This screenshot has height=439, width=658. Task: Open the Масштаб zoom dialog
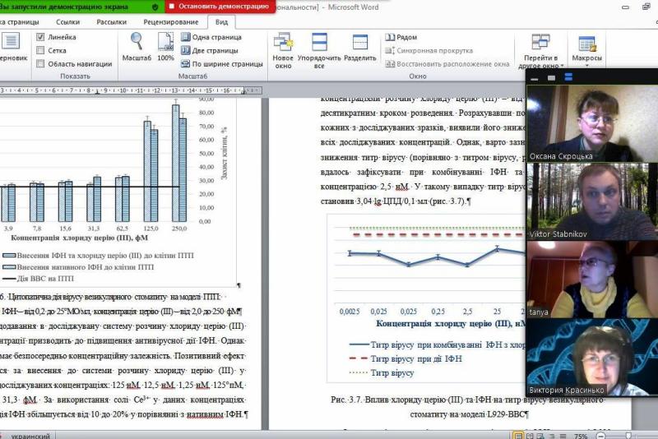[x=137, y=47]
